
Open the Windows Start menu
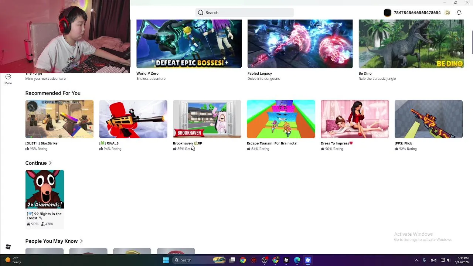(166, 260)
